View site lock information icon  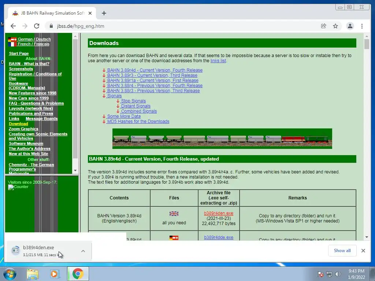click(51, 26)
